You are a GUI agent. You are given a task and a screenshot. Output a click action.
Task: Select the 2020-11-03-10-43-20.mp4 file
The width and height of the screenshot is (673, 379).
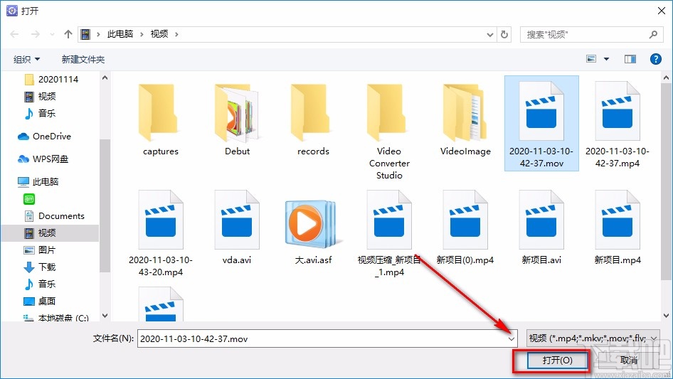point(161,233)
